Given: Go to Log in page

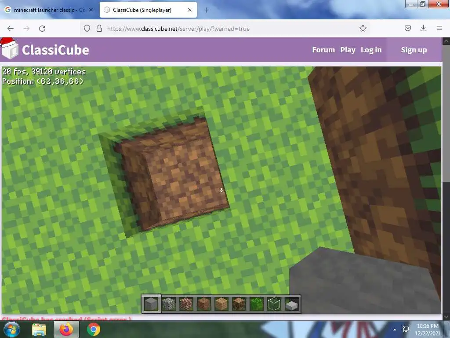Looking at the screenshot, I should pos(371,50).
